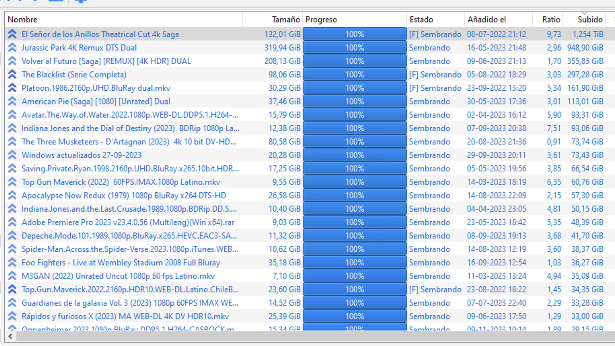615x346 pixels.
Task: Click the horizontal scrollbar left arrow
Action: (x=10, y=336)
